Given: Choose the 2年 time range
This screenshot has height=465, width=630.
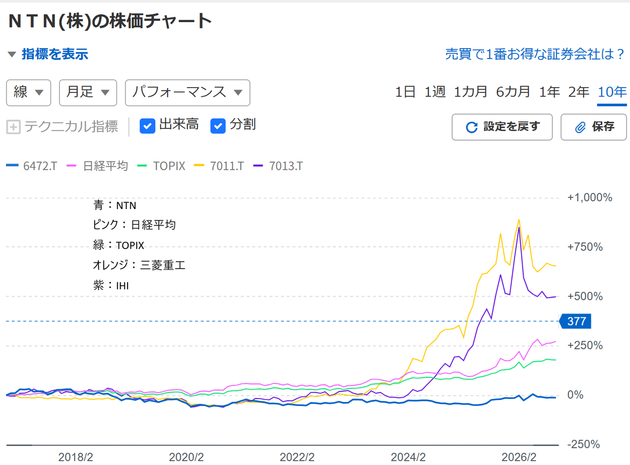Looking at the screenshot, I should [578, 92].
